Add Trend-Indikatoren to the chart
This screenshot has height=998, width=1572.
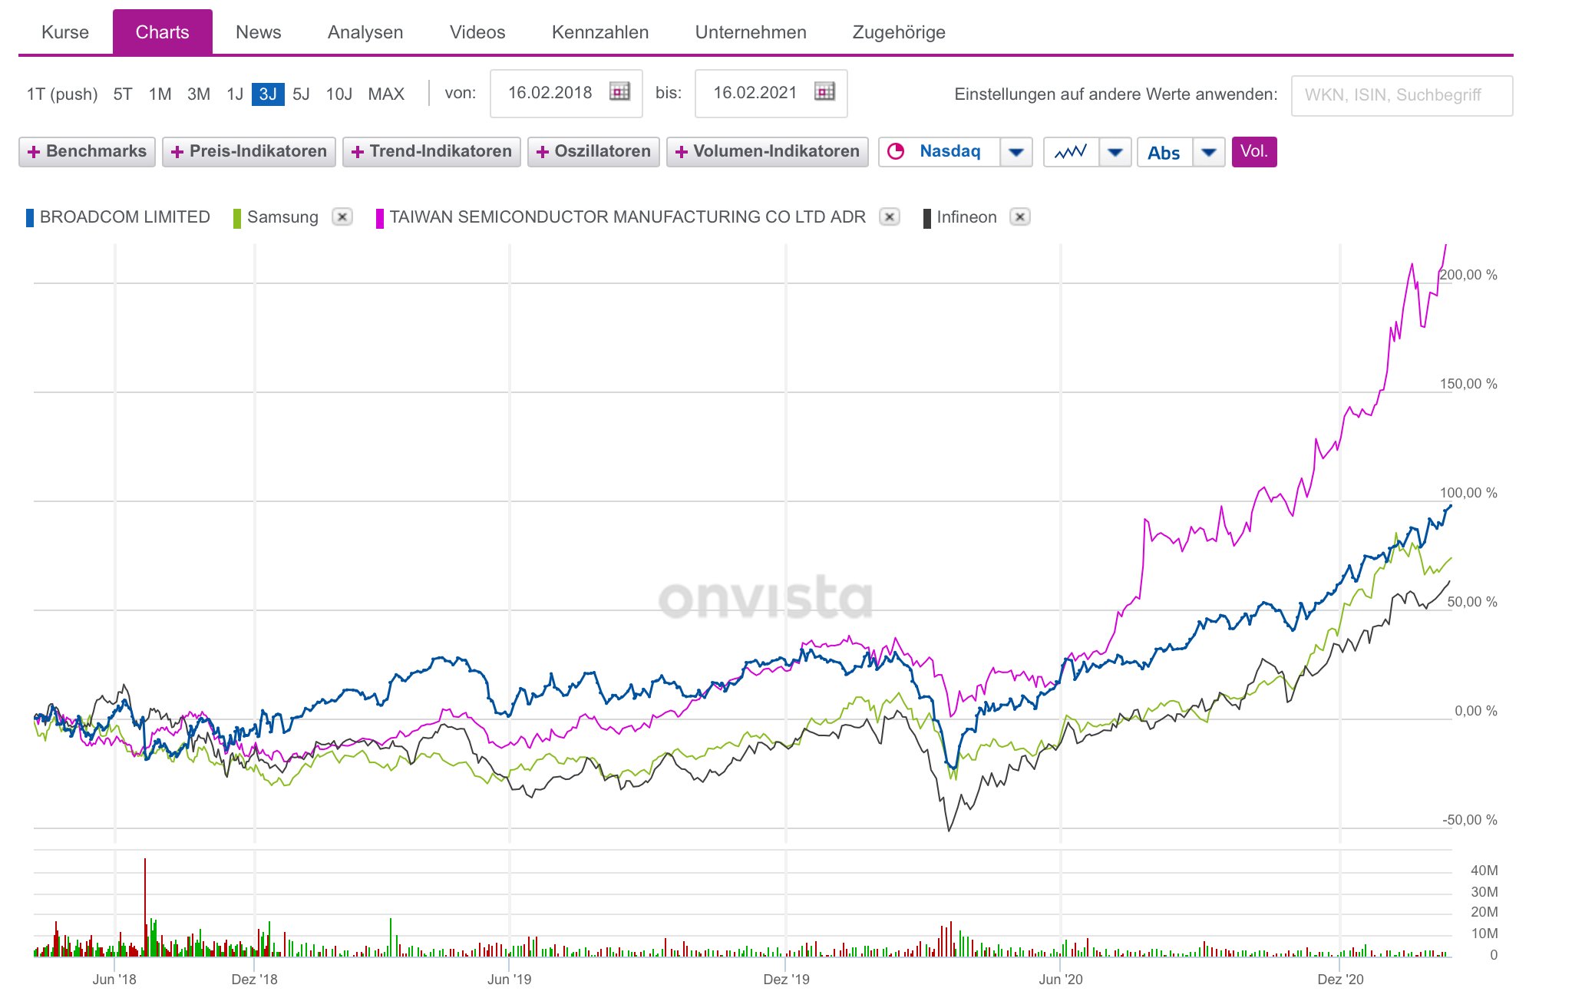431,151
